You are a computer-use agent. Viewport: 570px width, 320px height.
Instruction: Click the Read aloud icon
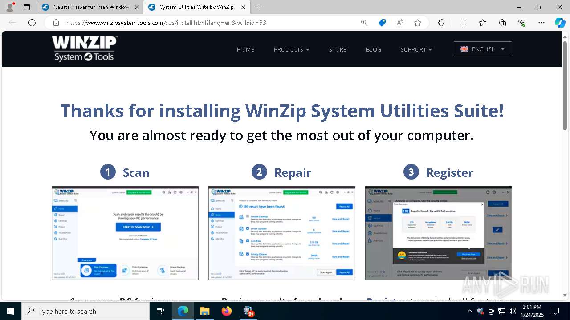400,23
